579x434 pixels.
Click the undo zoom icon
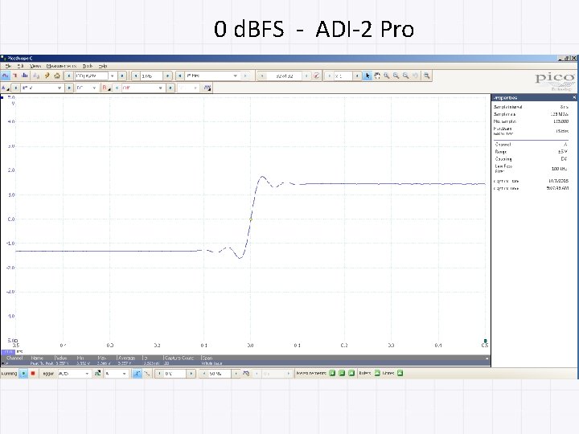pos(416,76)
